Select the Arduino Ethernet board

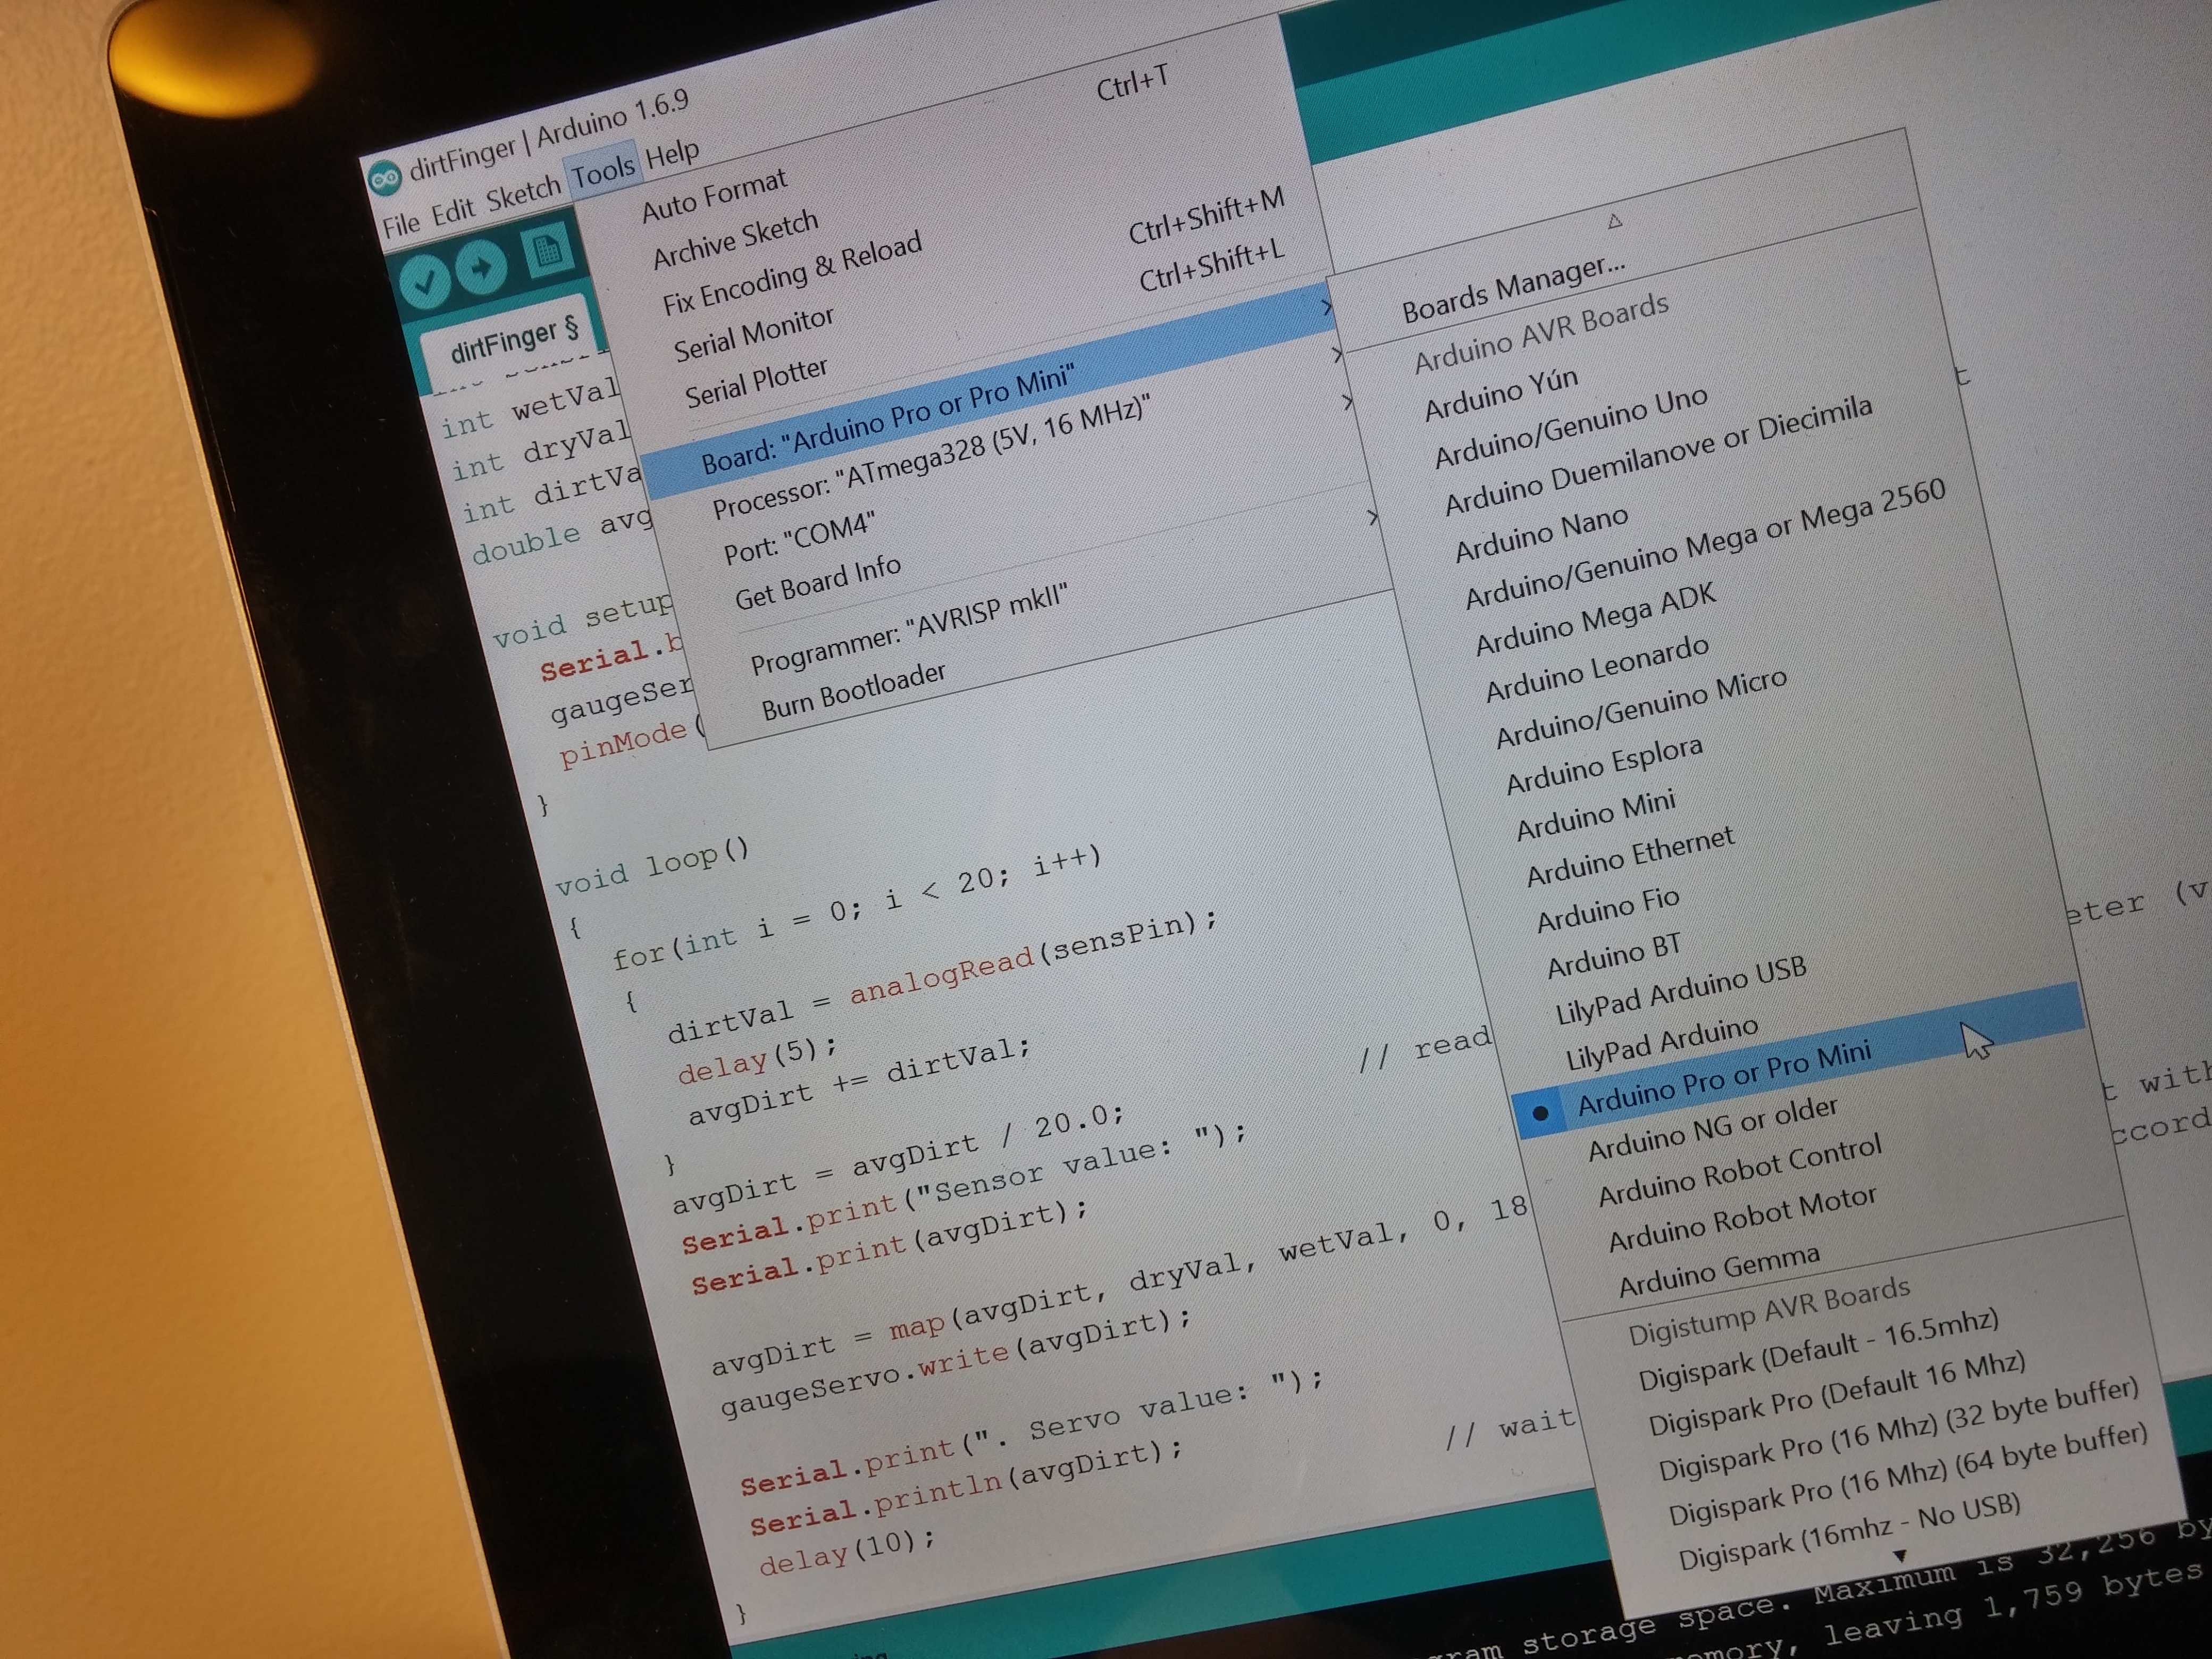(x=1630, y=856)
